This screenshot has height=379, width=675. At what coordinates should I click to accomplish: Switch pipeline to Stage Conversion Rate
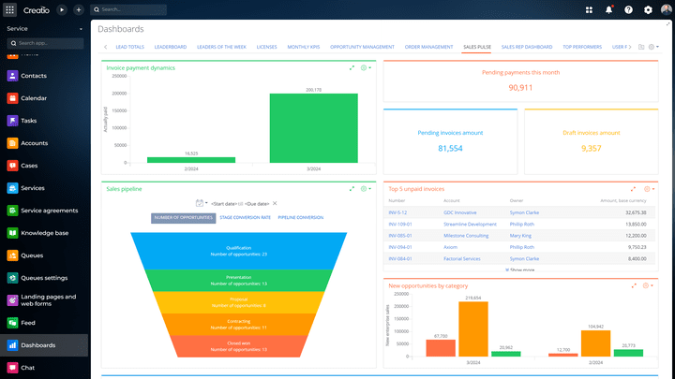(x=245, y=217)
